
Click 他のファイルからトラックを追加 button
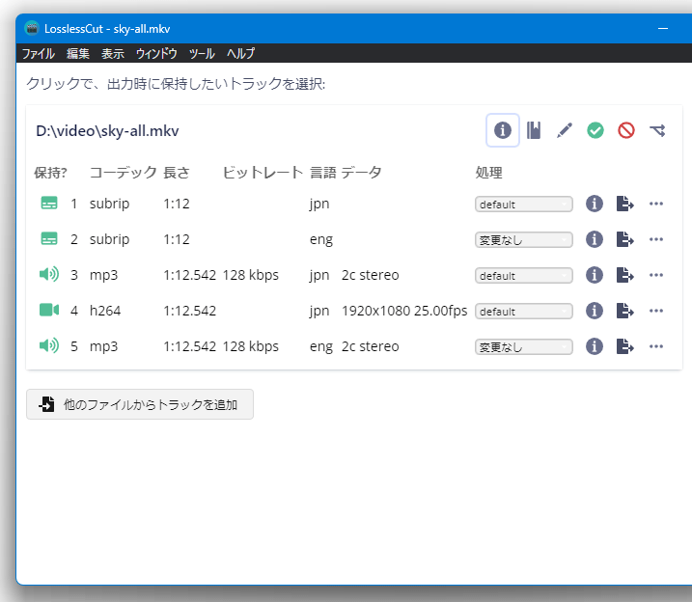point(140,404)
